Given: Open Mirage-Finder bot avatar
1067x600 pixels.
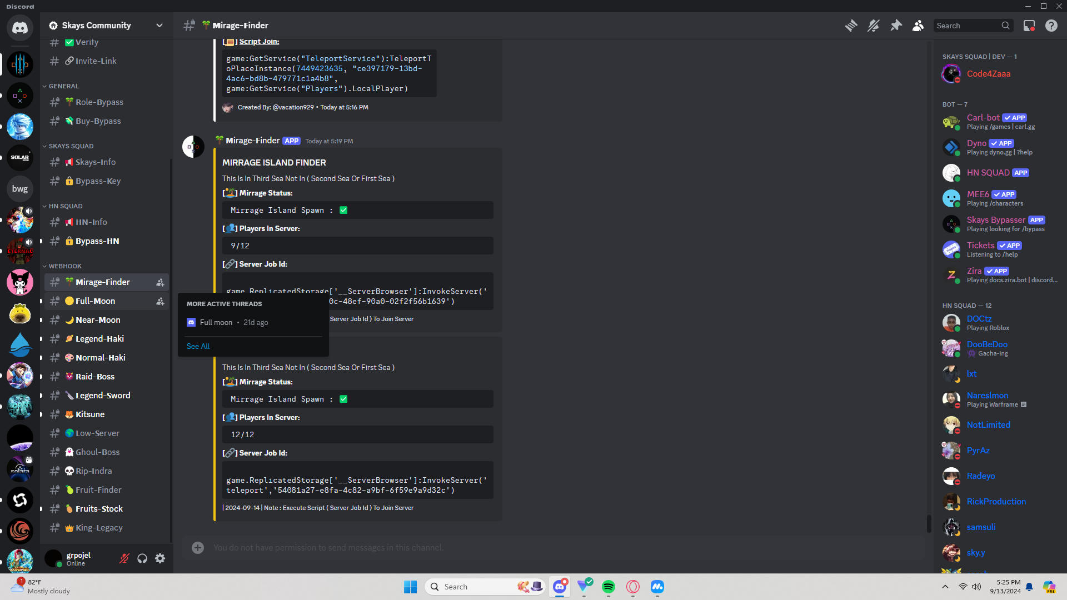Looking at the screenshot, I should [193, 147].
